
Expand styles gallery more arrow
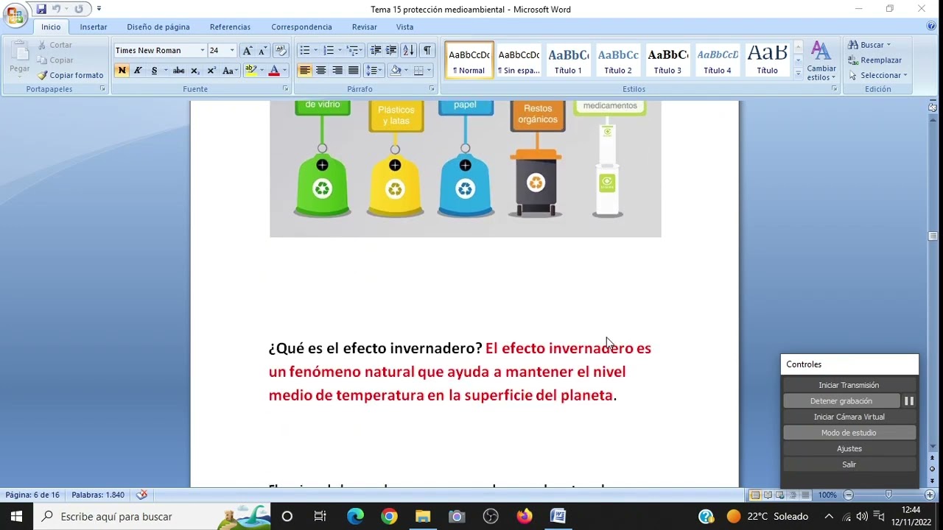pyautogui.click(x=798, y=72)
